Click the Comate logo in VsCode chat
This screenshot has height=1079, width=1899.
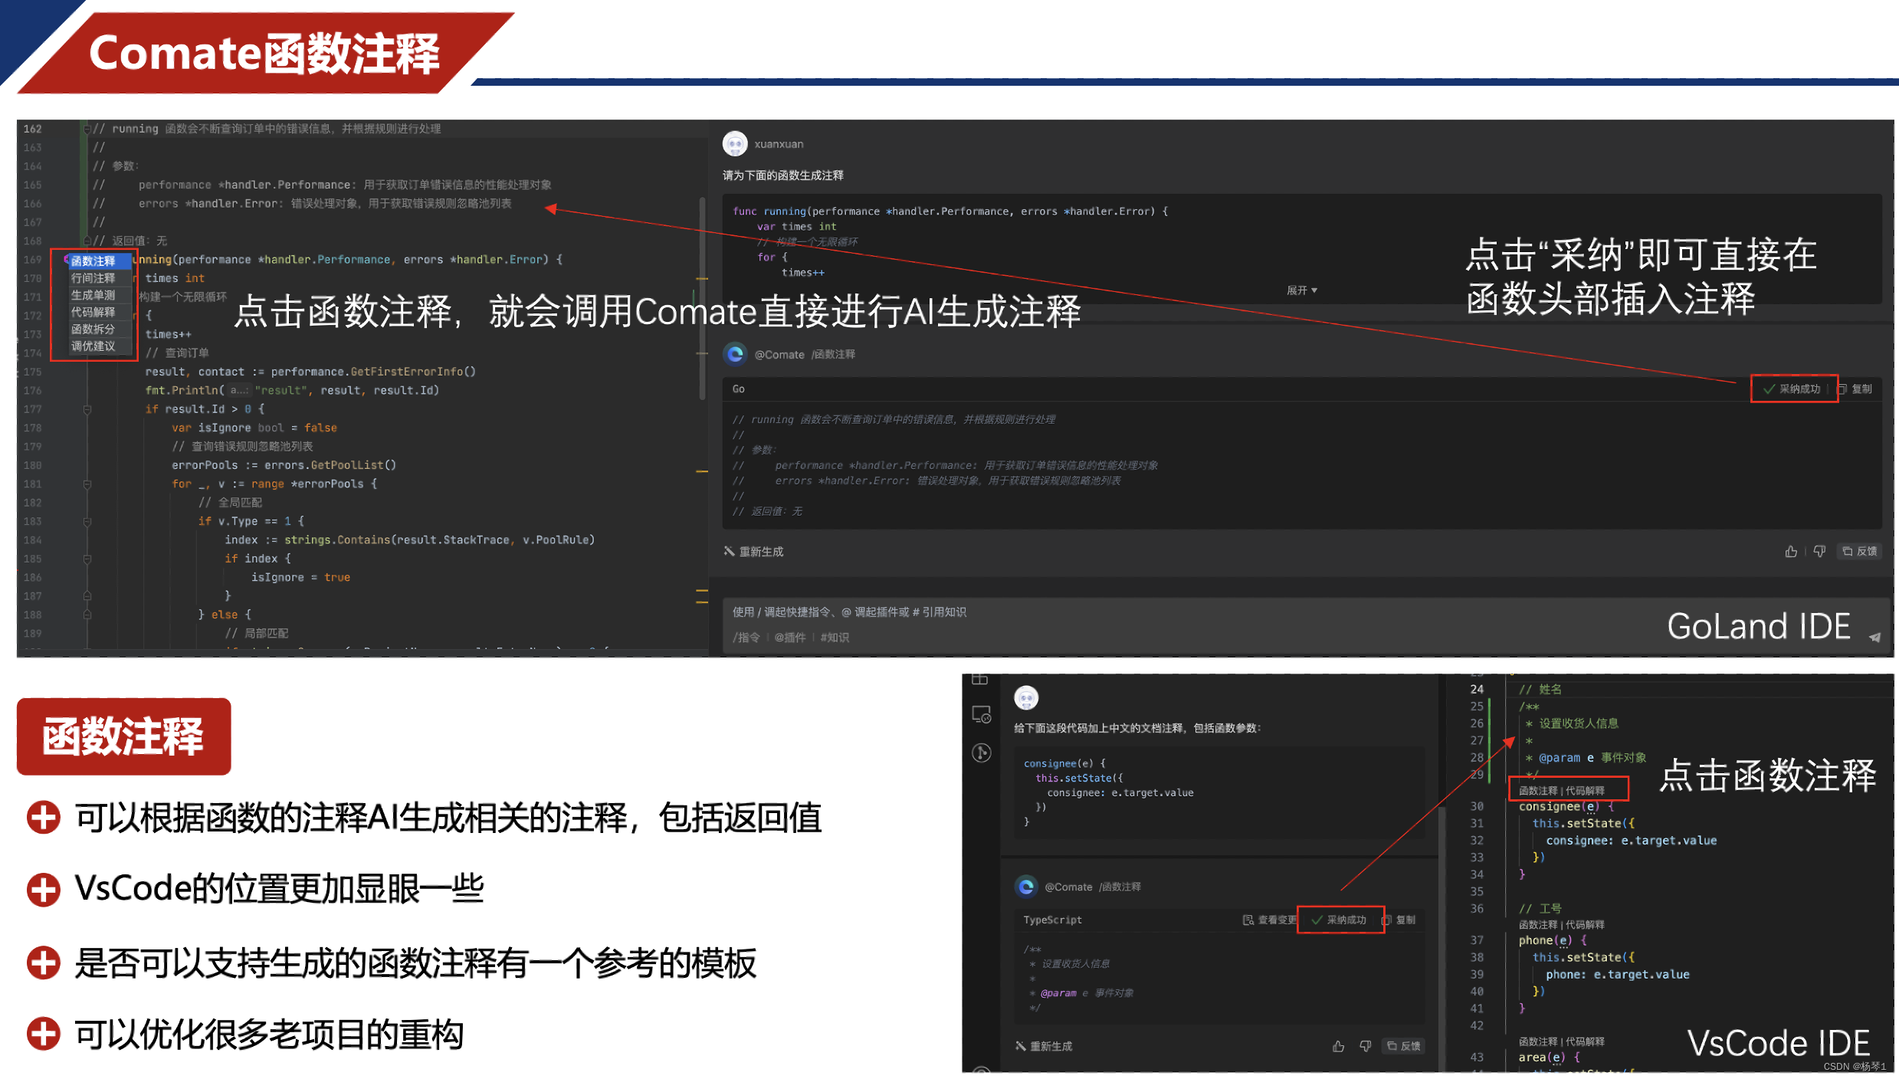[1026, 887]
